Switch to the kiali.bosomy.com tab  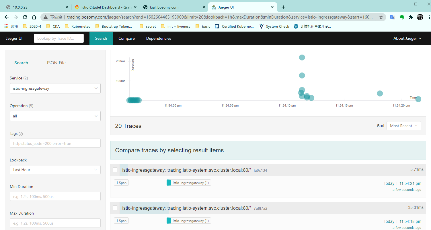click(174, 7)
